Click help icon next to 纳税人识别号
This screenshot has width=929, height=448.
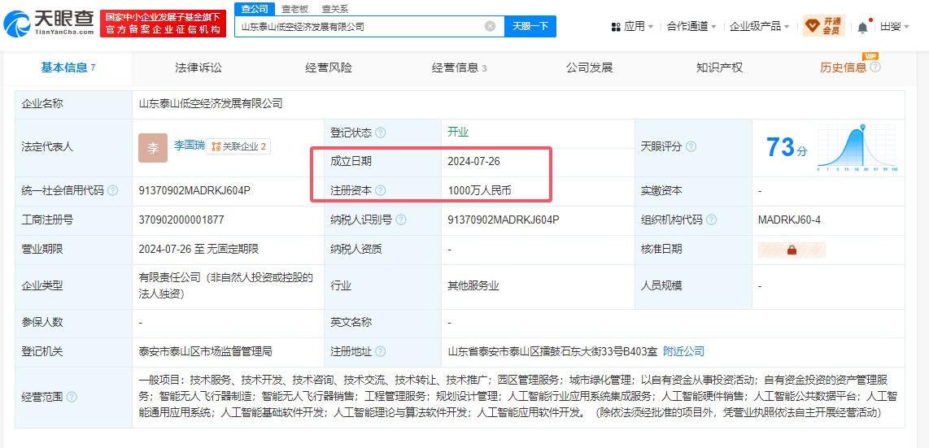(401, 220)
